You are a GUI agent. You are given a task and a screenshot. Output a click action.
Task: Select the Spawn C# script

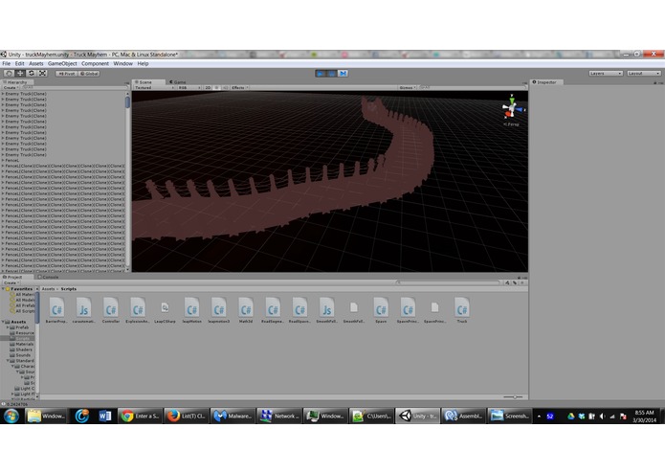pyautogui.click(x=381, y=310)
